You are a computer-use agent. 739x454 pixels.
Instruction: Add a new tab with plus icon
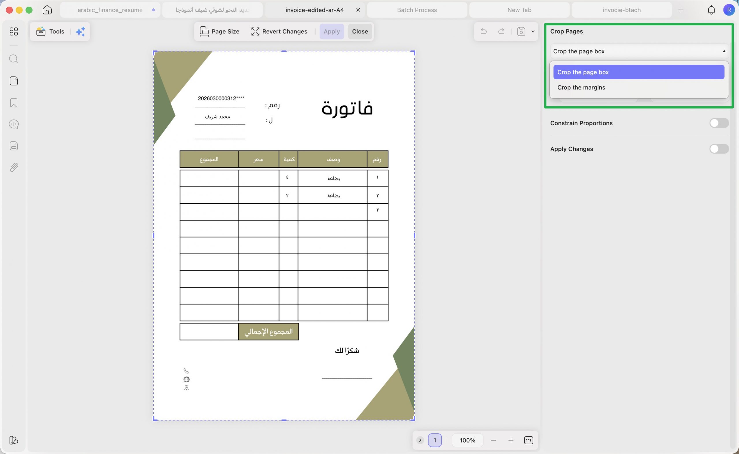tap(681, 10)
